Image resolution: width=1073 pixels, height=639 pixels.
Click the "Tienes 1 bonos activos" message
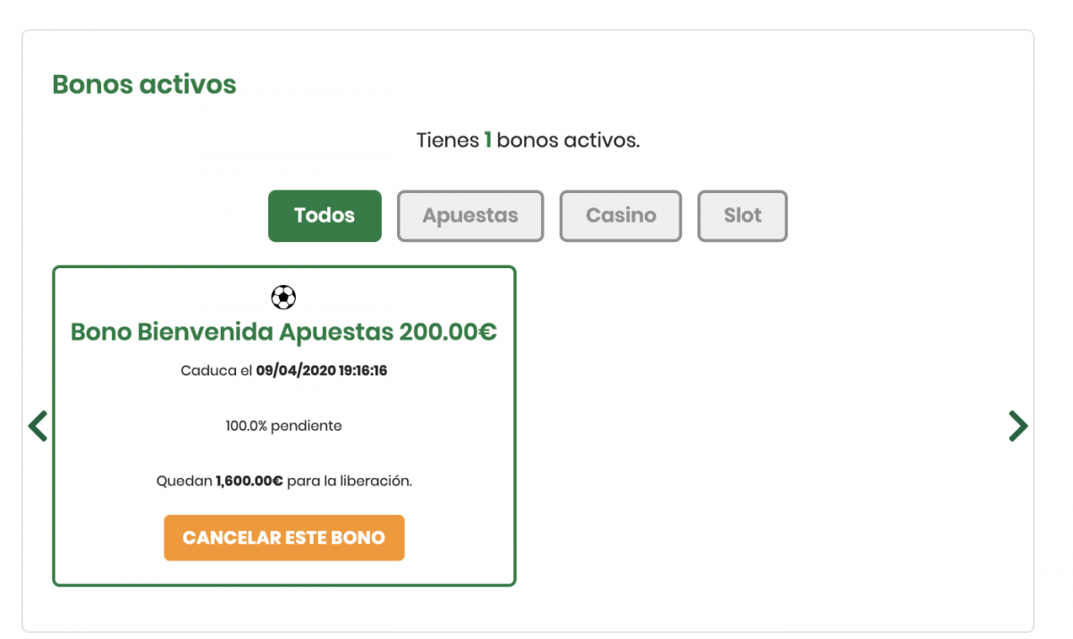[x=528, y=140]
